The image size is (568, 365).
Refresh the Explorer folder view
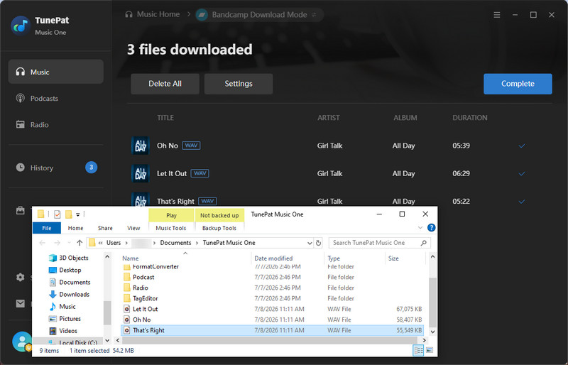pyautogui.click(x=318, y=243)
